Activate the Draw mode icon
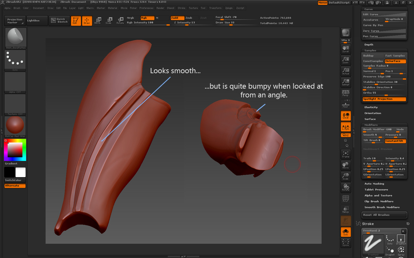Image resolution: width=414 pixels, height=258 pixels. (x=87, y=21)
